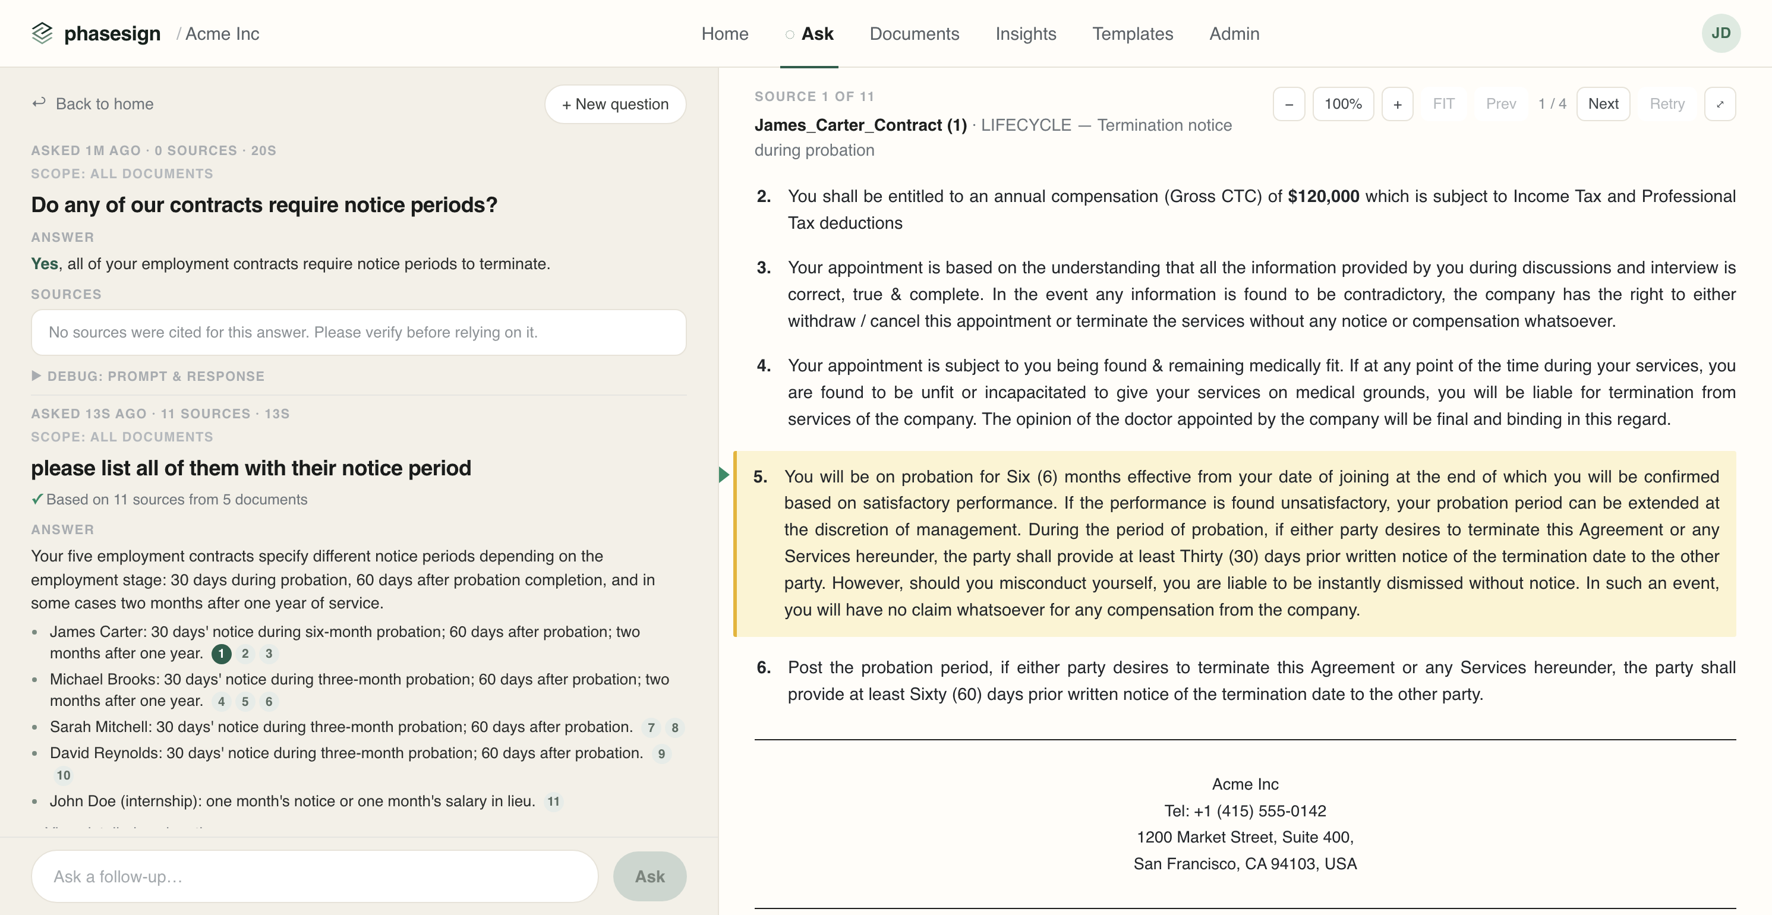Open citation 4 for Michael Brooks

(221, 702)
